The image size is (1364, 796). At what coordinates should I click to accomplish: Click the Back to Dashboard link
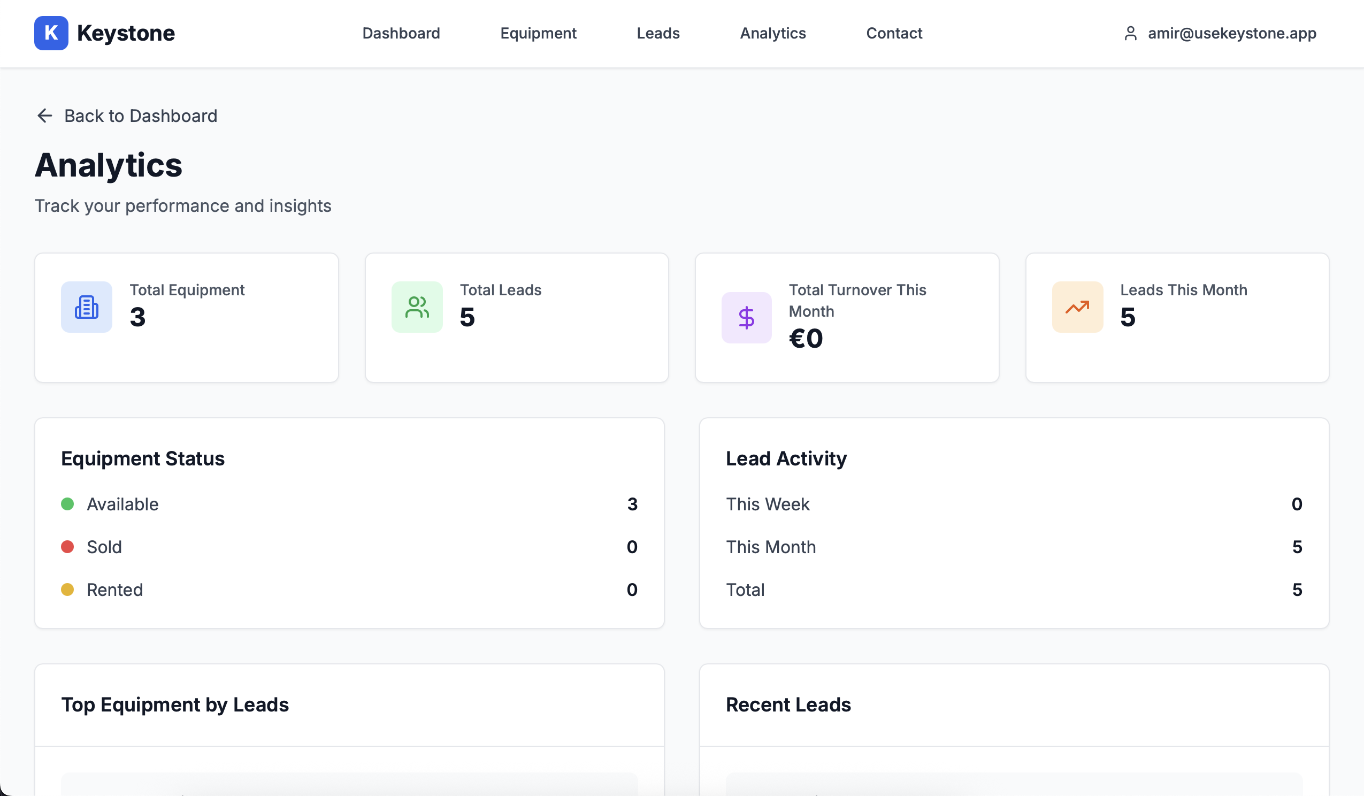(x=140, y=116)
